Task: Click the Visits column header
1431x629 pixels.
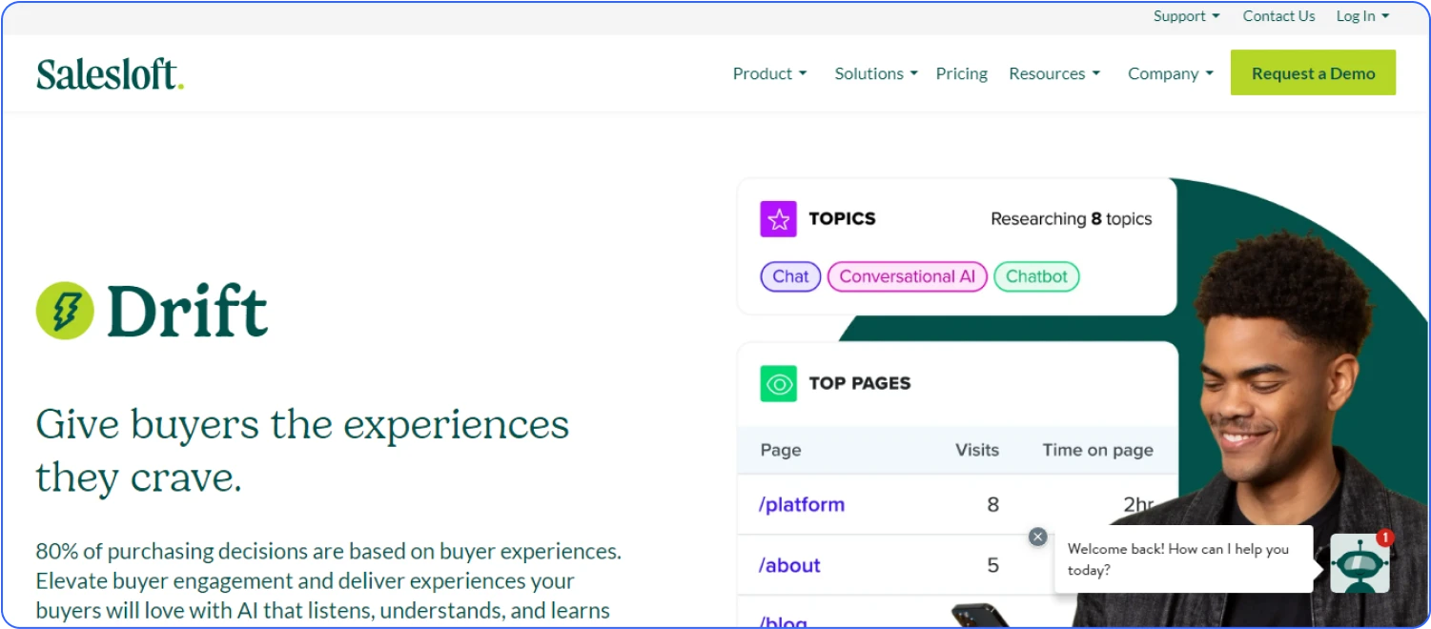Action: pos(977,450)
